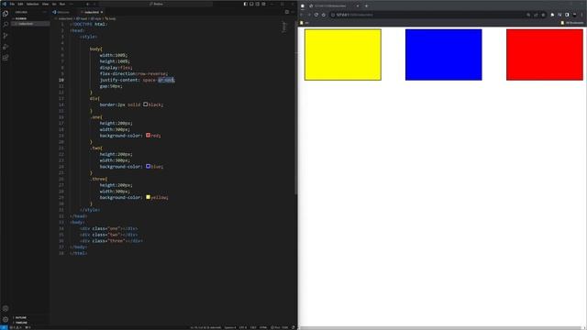587x330 pixels.
Task: Click the blue box on the page
Action: coord(444,55)
